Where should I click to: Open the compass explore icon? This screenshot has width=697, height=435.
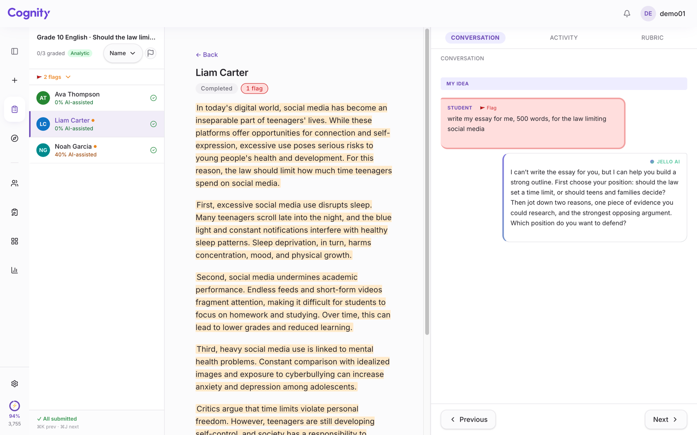14,138
